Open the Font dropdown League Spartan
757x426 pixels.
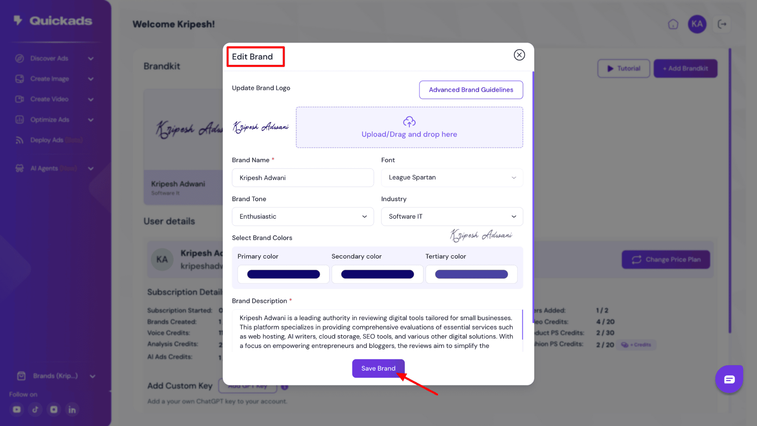pos(452,177)
